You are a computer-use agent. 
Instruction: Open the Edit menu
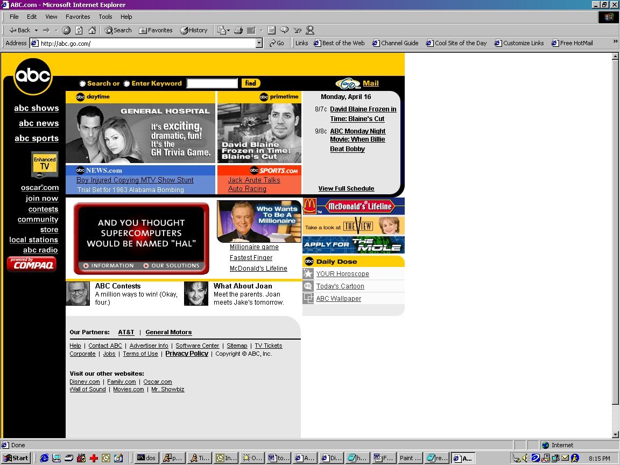[32, 17]
